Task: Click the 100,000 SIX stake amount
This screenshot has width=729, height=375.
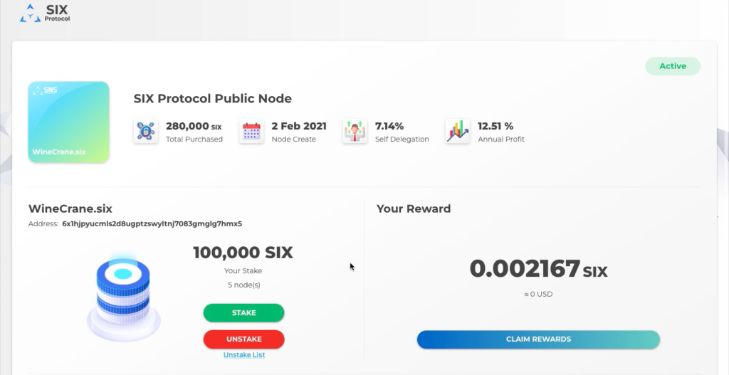Action: click(243, 253)
